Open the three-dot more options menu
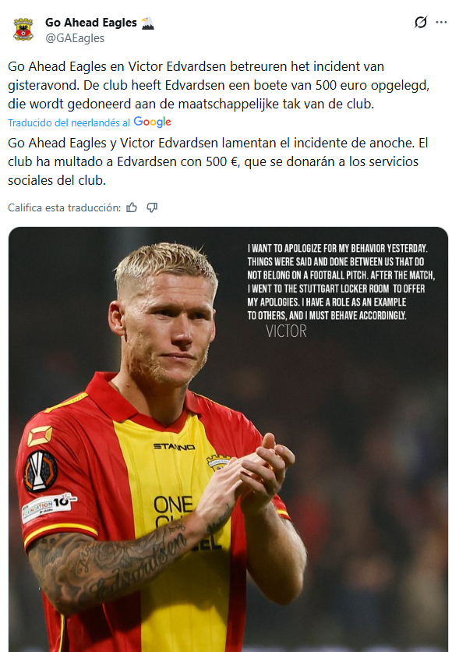 tap(441, 22)
